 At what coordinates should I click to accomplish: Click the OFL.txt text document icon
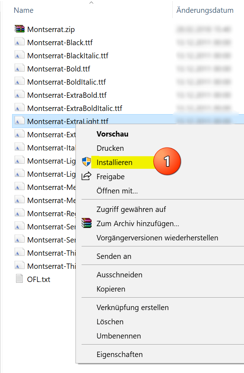tap(19, 279)
